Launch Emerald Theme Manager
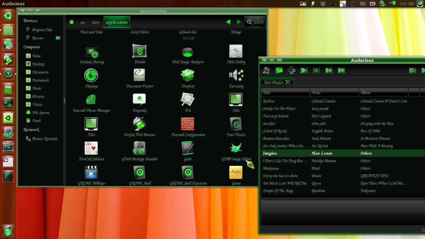This screenshot has width=425, height=239. [x=91, y=100]
